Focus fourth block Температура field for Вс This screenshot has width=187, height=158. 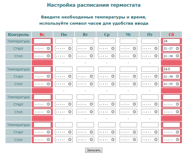pyautogui.click(x=42, y=125)
